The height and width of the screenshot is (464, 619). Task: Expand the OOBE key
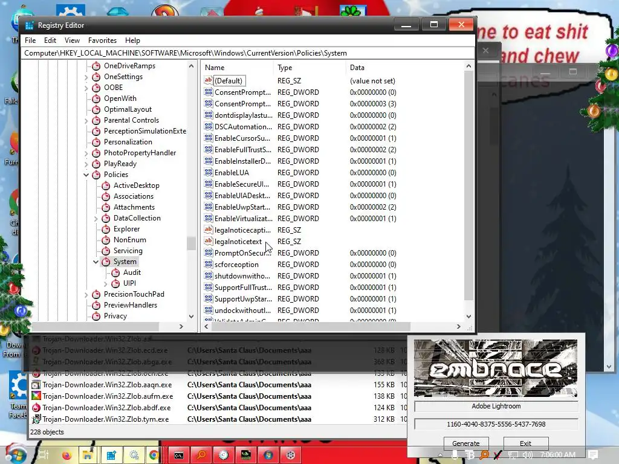86,88
